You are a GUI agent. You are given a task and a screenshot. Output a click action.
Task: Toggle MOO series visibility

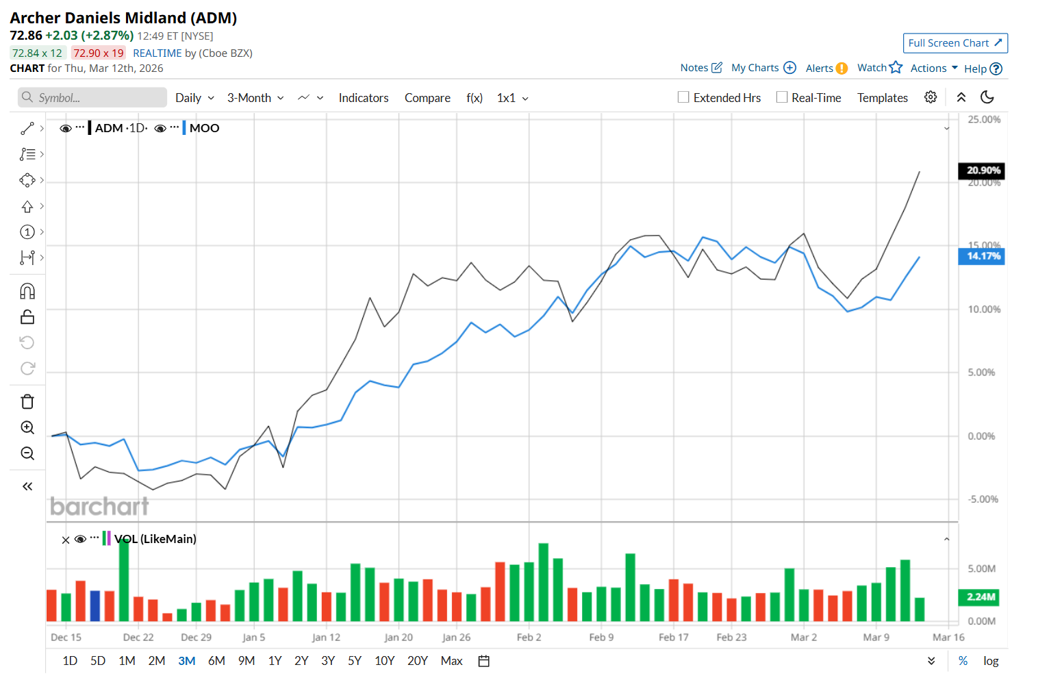[160, 128]
